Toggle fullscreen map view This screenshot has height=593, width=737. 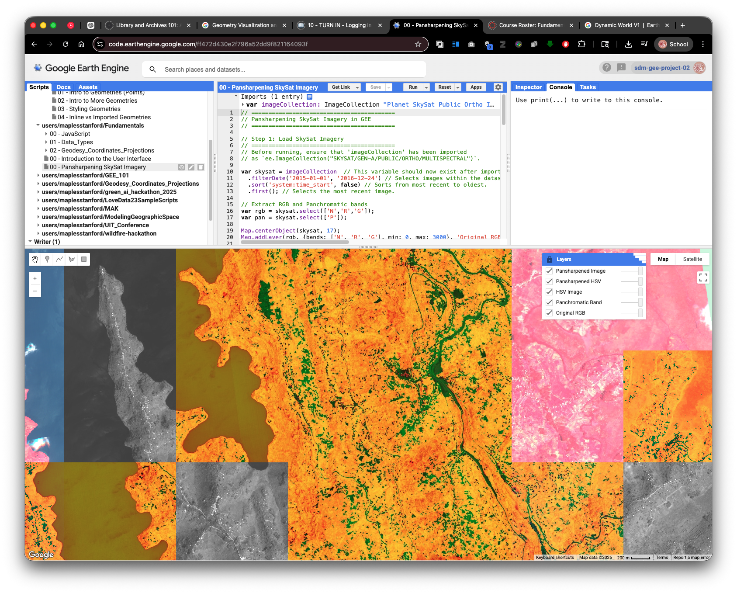coord(703,277)
